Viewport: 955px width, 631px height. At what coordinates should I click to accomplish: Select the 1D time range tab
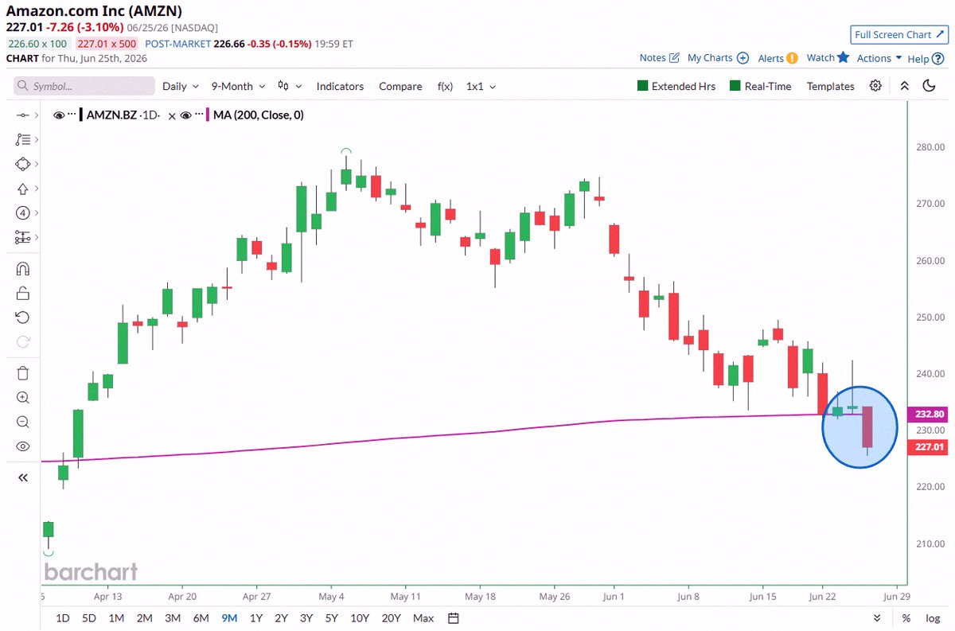62,618
